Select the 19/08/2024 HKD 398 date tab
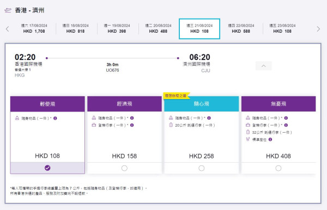Image resolution: width=327 pixels, height=210 pixels. pyautogui.click(x=117, y=28)
